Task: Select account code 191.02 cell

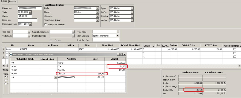Action: [25, 70]
